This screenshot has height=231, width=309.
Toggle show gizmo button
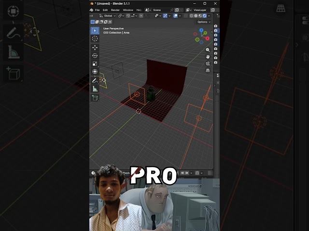coord(165,16)
